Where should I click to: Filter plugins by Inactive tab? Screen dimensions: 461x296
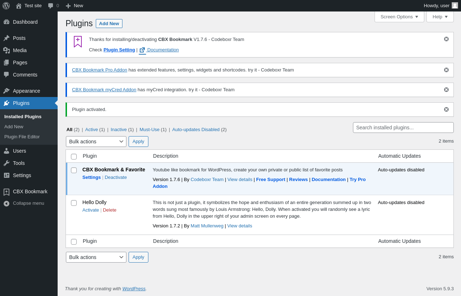click(x=118, y=130)
